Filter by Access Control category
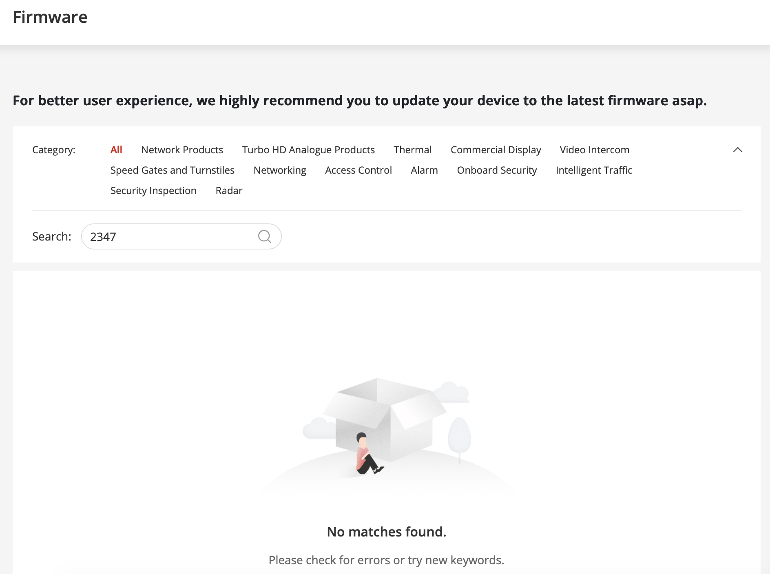Screen dimensions: 770x574 [x=358, y=170]
